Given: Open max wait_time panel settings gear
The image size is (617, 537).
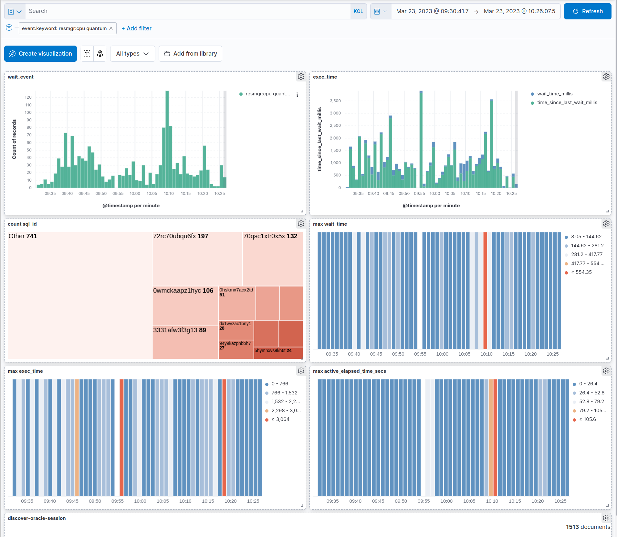Looking at the screenshot, I should (x=606, y=224).
